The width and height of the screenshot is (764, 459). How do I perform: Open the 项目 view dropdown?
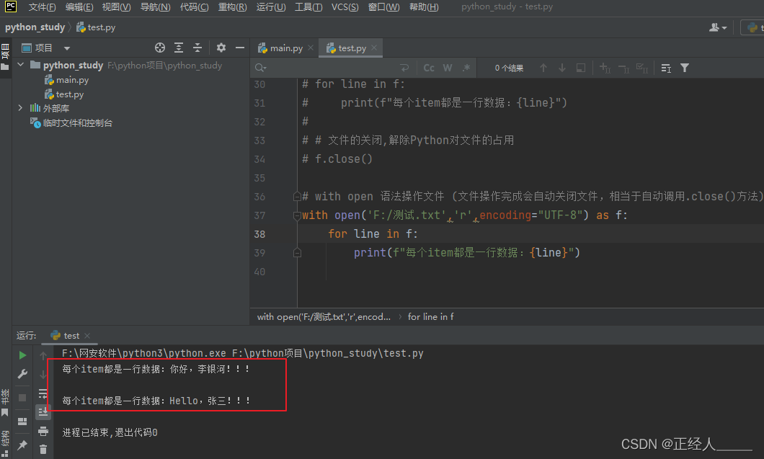[x=66, y=47]
